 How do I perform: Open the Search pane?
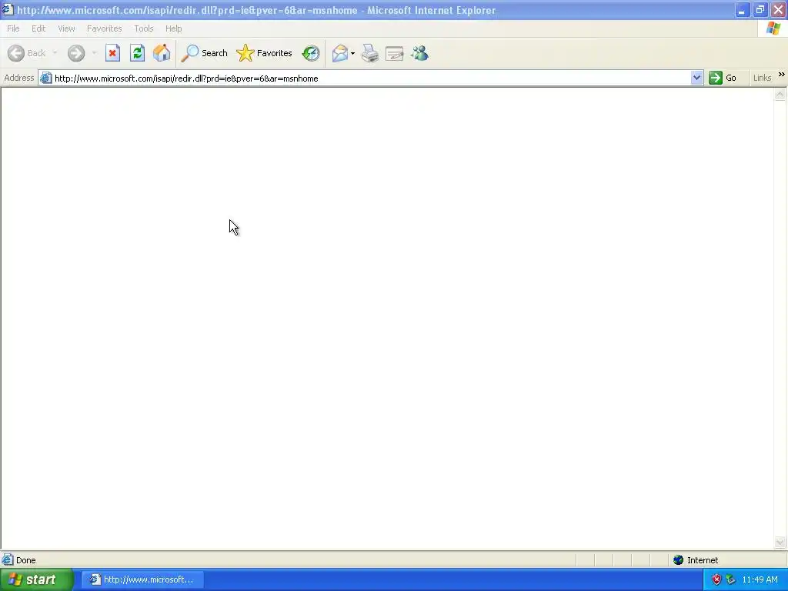click(205, 53)
